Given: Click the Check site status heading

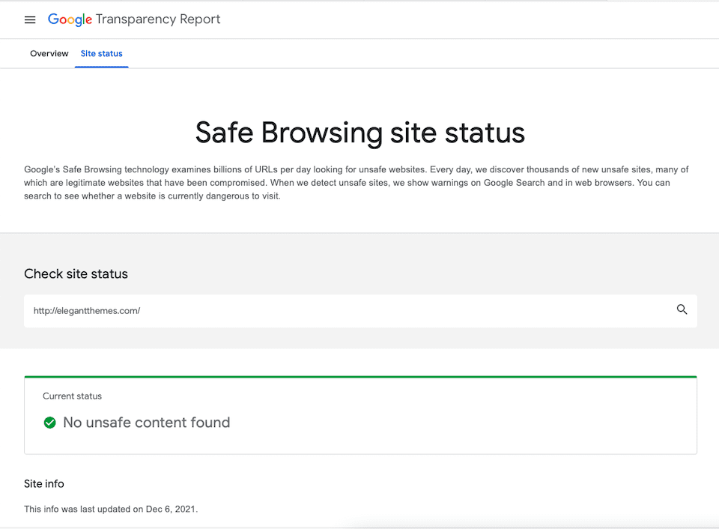Looking at the screenshot, I should 76,274.
